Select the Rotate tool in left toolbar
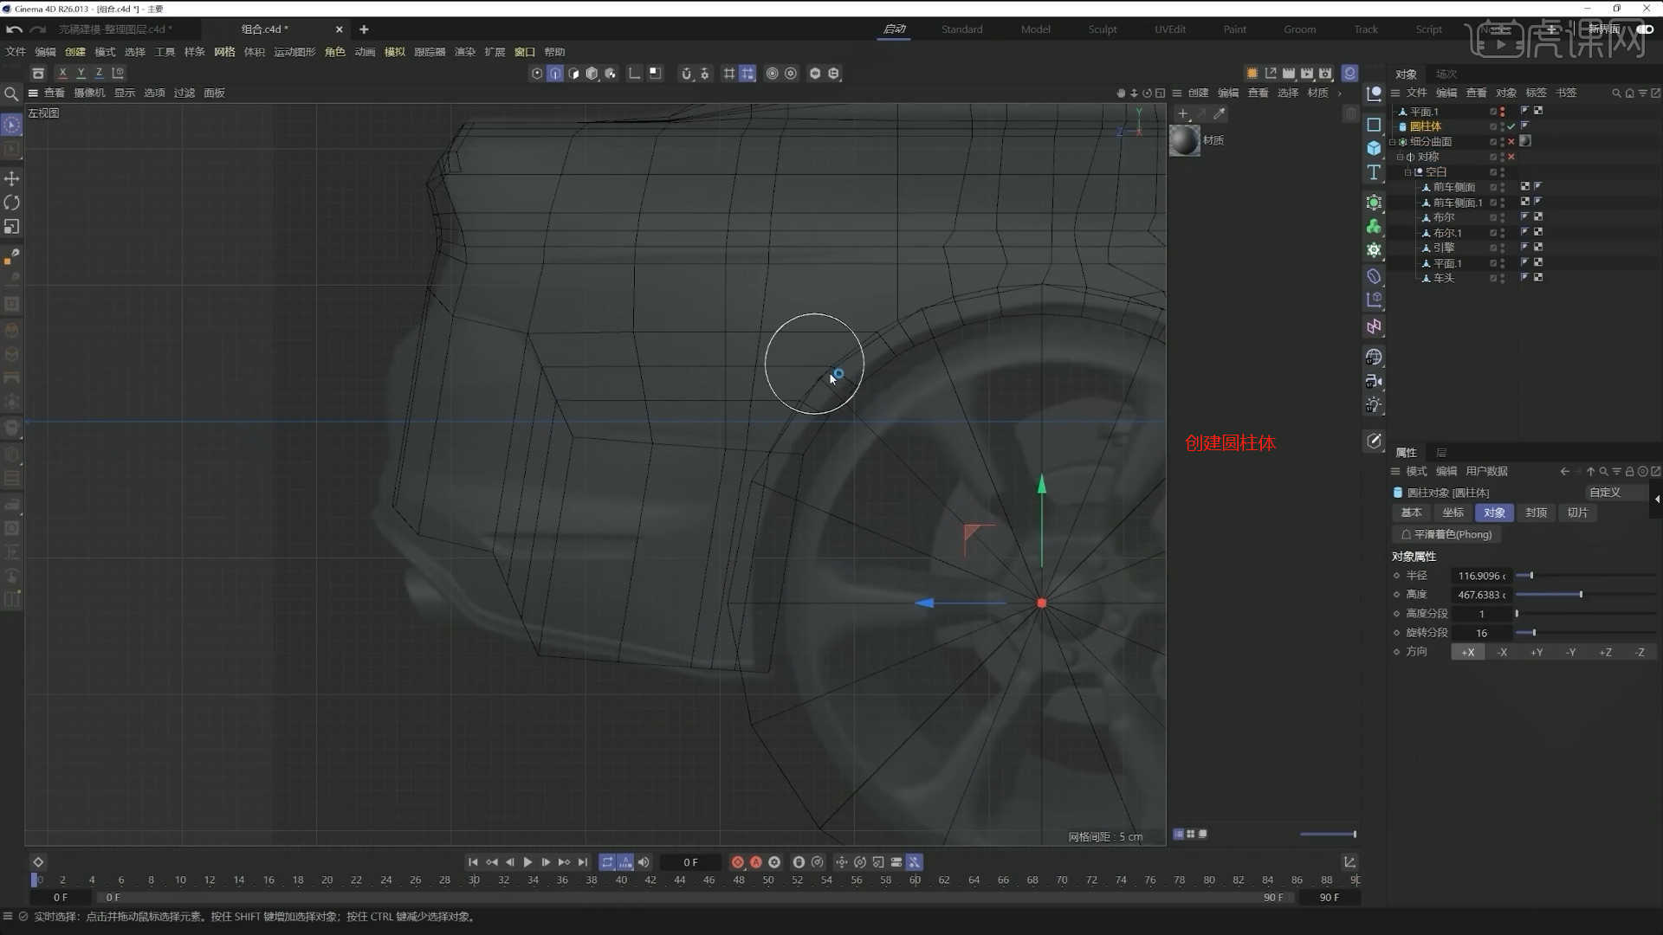Viewport: 1663px width, 935px height. click(12, 203)
